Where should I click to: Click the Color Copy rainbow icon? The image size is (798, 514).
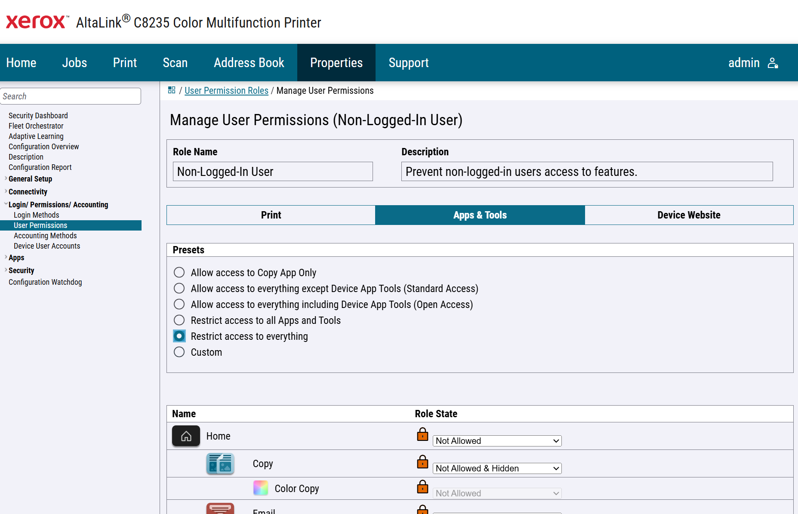pyautogui.click(x=261, y=488)
